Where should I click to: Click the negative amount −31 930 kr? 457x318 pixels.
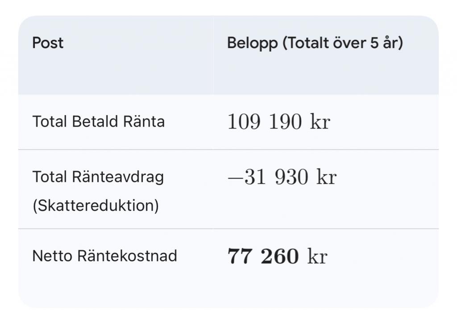[282, 177]
